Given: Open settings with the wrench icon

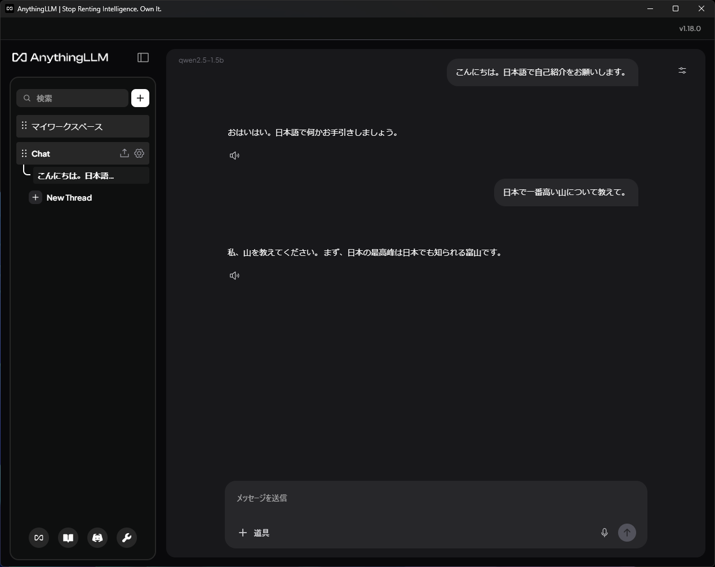Looking at the screenshot, I should point(127,538).
